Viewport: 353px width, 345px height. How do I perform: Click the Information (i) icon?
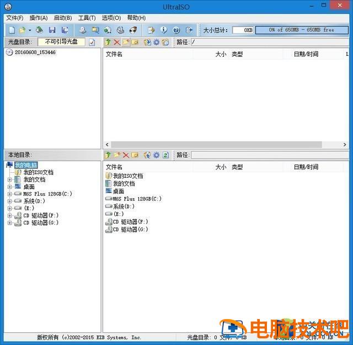(x=164, y=30)
